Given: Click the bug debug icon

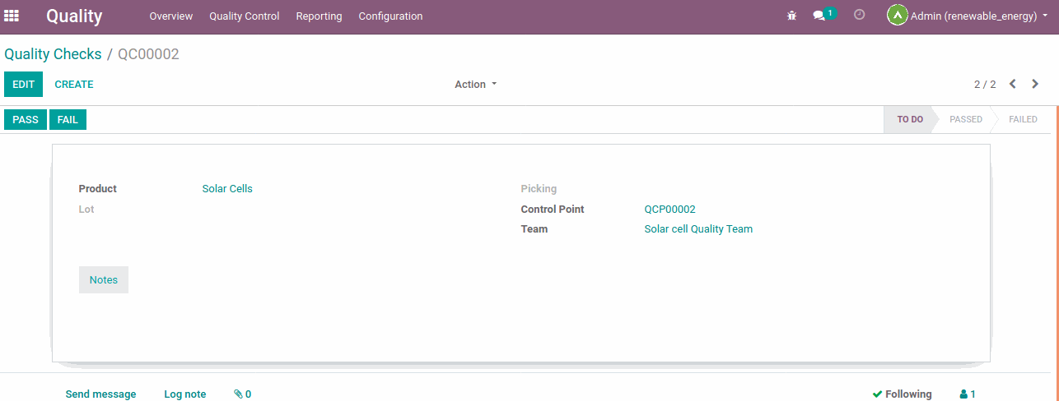Looking at the screenshot, I should click(x=792, y=16).
